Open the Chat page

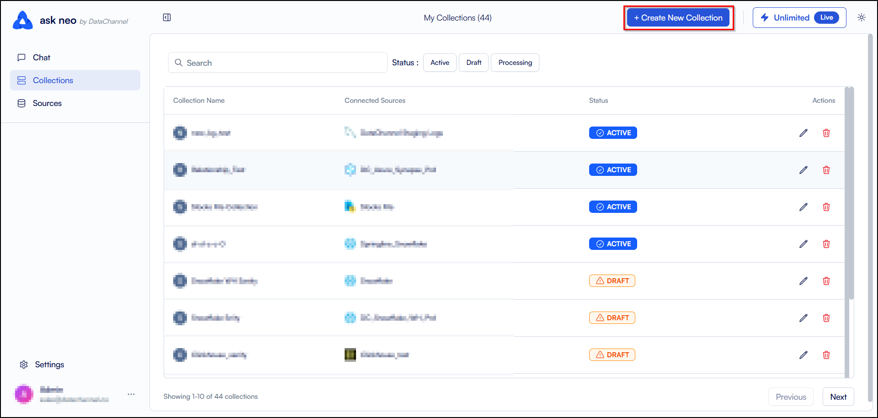tap(75, 58)
